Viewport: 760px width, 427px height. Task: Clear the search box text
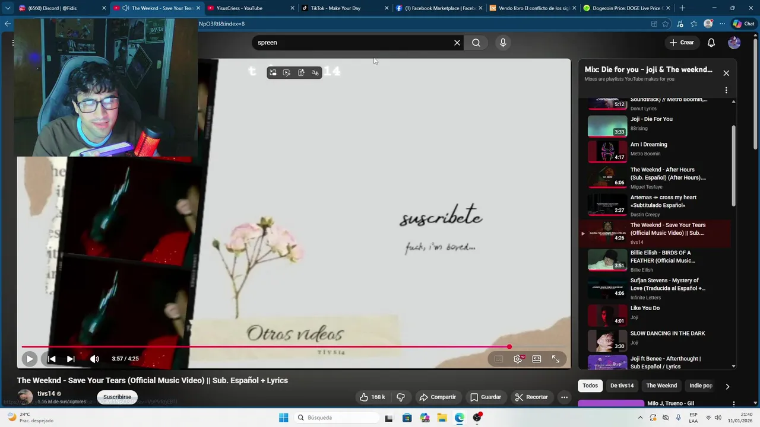[457, 43]
